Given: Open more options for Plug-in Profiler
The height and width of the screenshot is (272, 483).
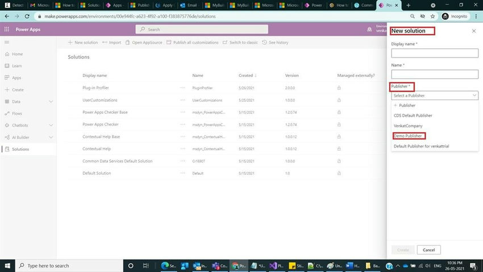Looking at the screenshot, I should coord(182,88).
